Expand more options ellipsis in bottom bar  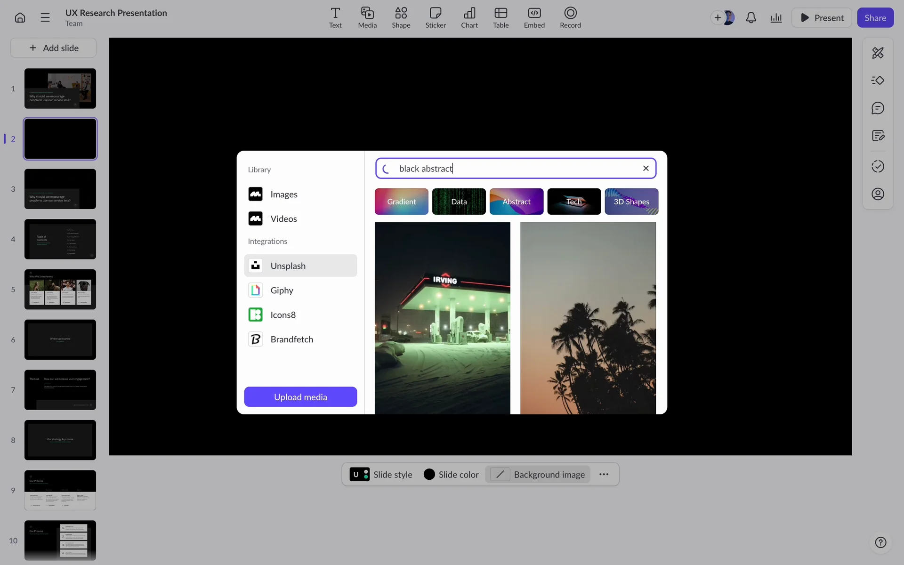604,474
